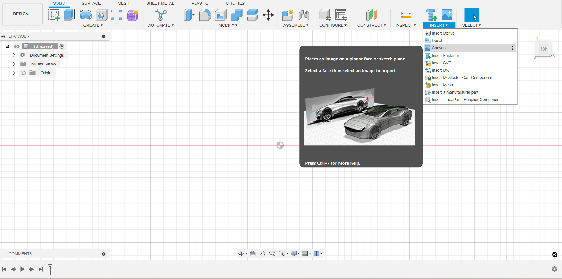Select the Revolve tool icon
Screen dimensions: 562x279
pos(86,15)
